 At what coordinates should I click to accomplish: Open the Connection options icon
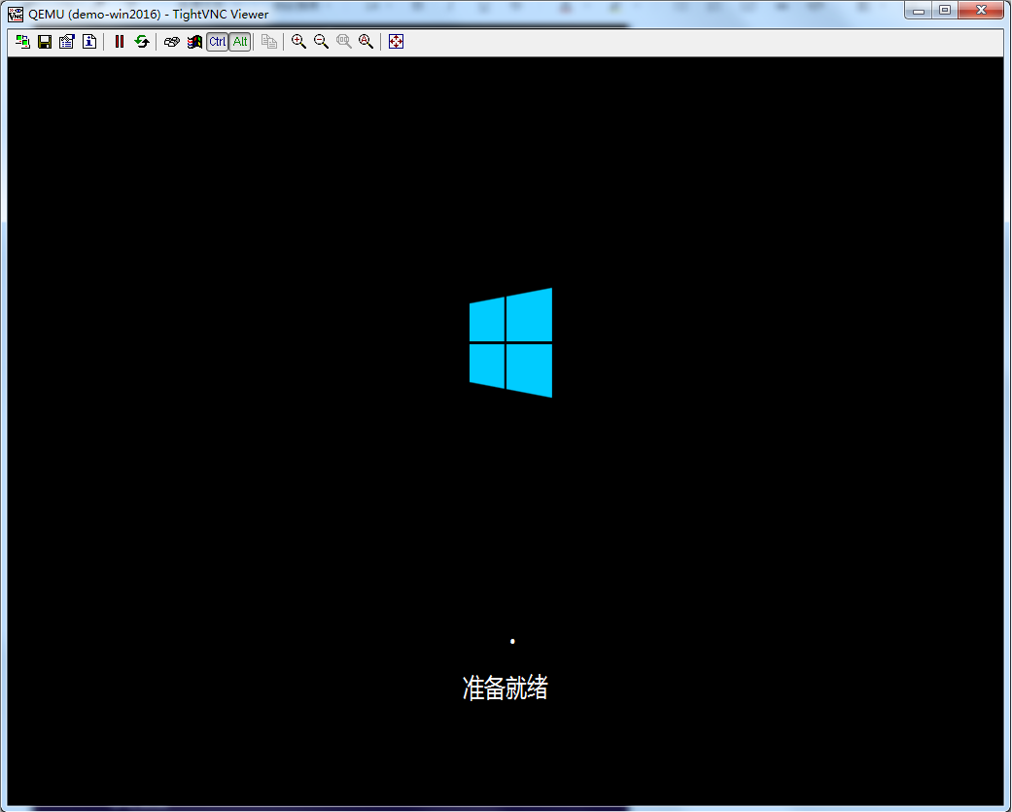pyautogui.click(x=67, y=42)
